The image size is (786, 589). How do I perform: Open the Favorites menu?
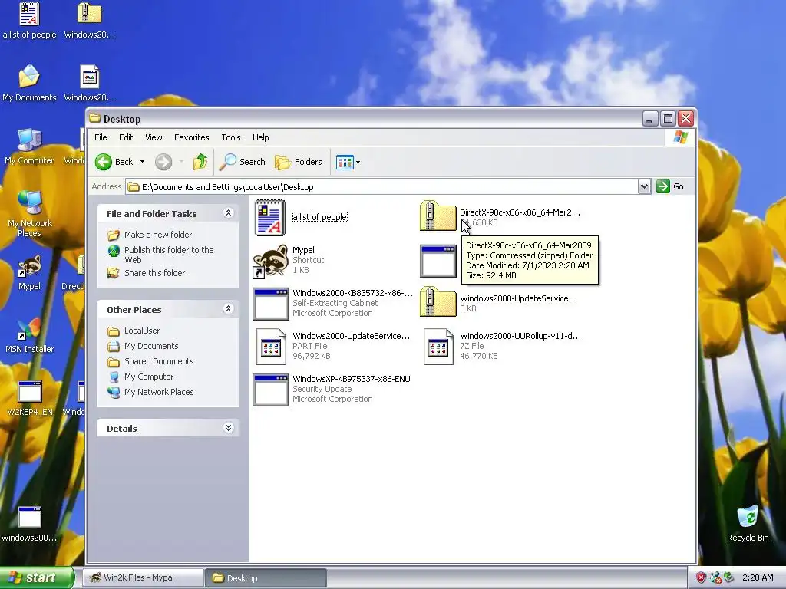point(191,137)
